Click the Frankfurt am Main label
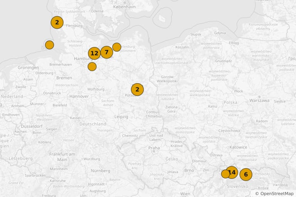This screenshot has height=197, width=296. (62, 157)
